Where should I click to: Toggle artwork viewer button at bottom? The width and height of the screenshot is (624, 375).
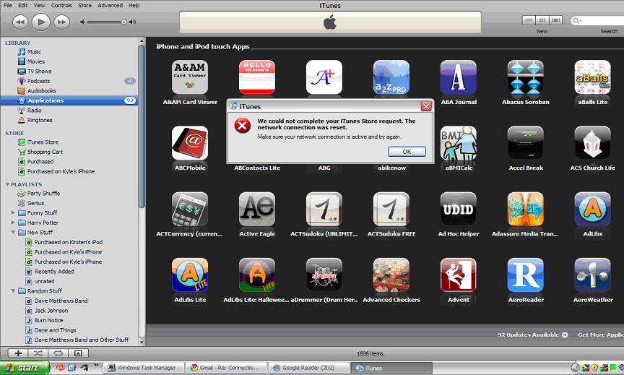(x=79, y=353)
